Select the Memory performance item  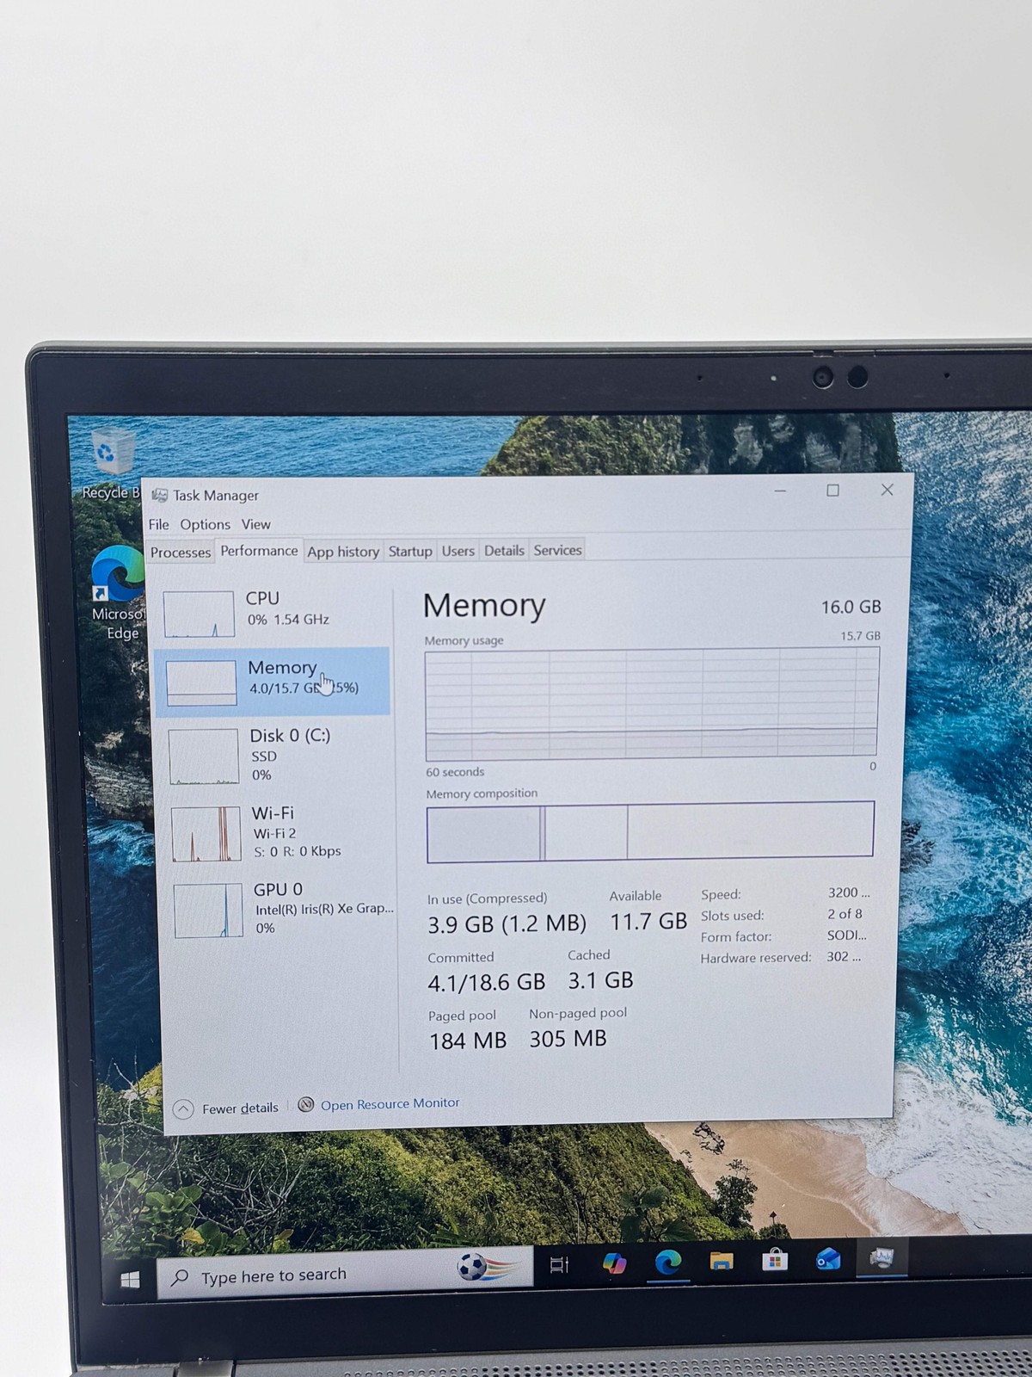(273, 682)
